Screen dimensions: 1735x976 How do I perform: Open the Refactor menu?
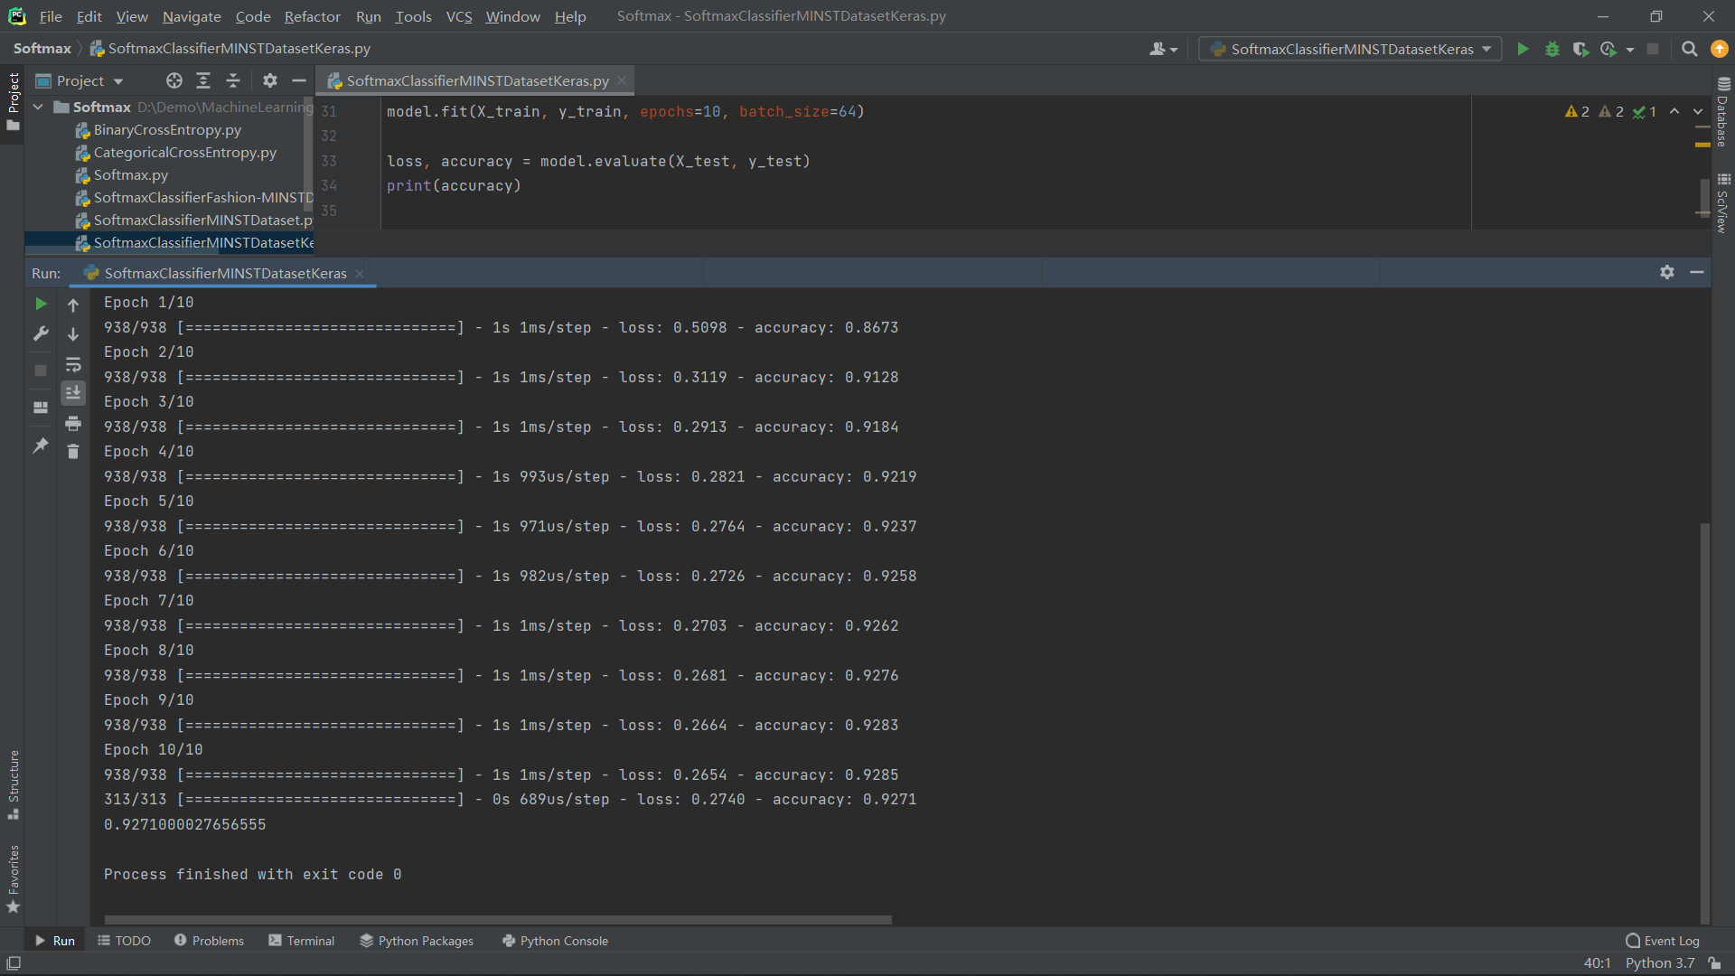coord(312,16)
